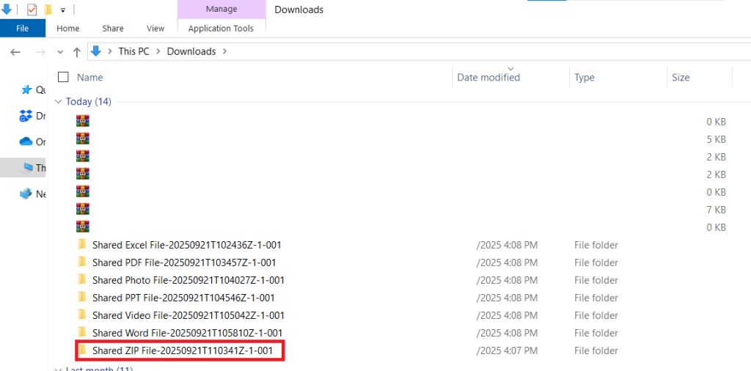Open Customize Quick Access Toolbar dropdown
751x371 pixels.
pyautogui.click(x=63, y=10)
